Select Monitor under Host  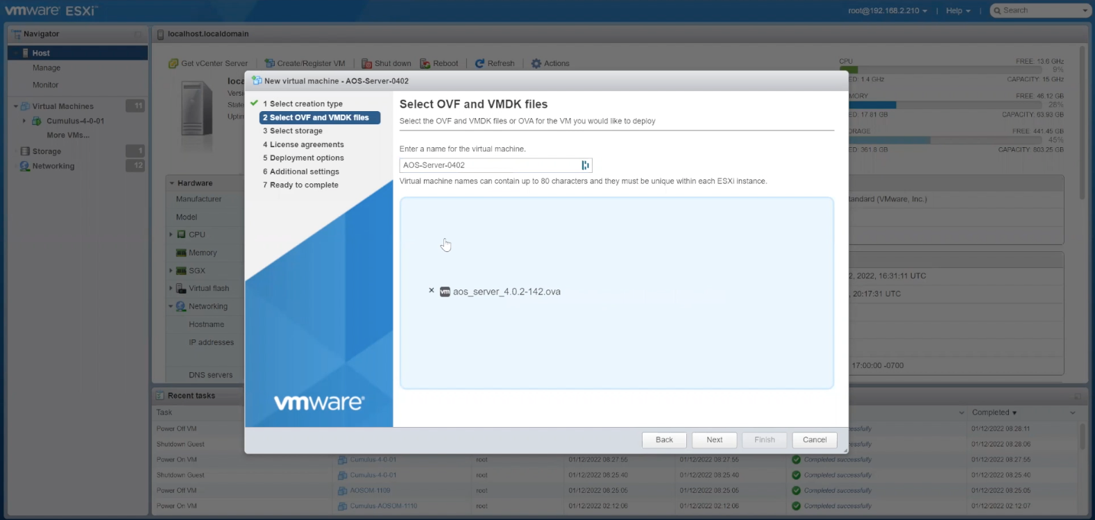tap(46, 85)
